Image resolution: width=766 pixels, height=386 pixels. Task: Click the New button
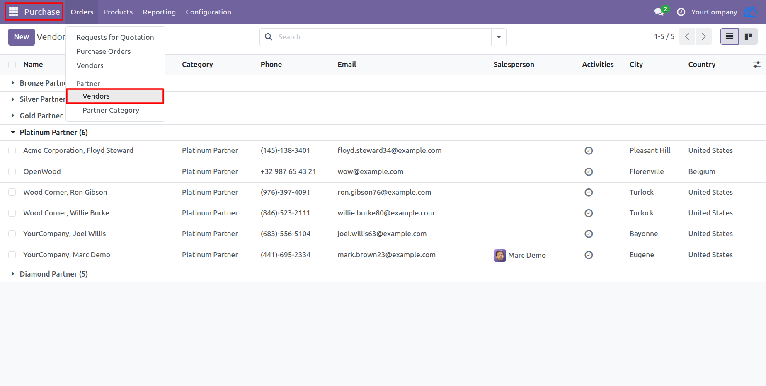22,37
